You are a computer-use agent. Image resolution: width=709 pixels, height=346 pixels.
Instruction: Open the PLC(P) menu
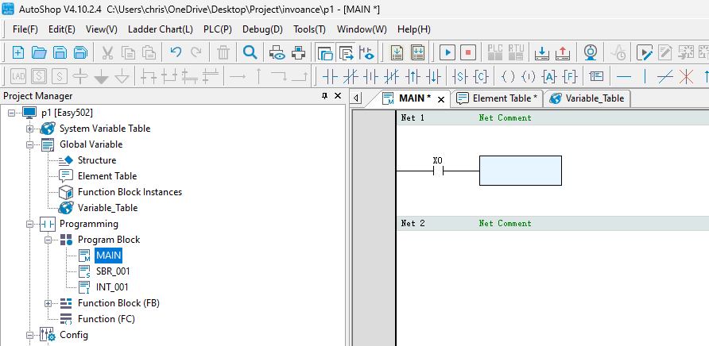pos(218,29)
